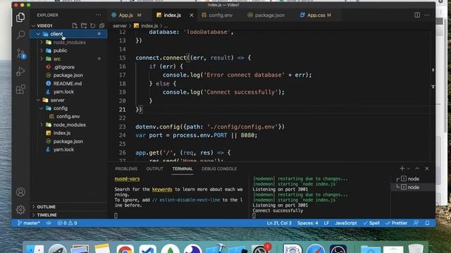Toggle the Spell checker in status bar
The image size is (451, 253).
[371, 223]
